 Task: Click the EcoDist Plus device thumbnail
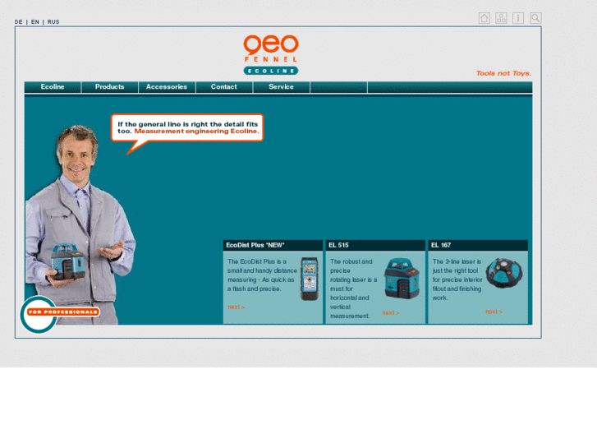click(309, 279)
